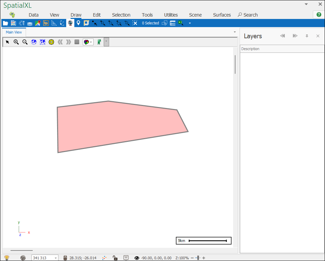Open the color theme dropdown in view toolbar

(x=88, y=42)
